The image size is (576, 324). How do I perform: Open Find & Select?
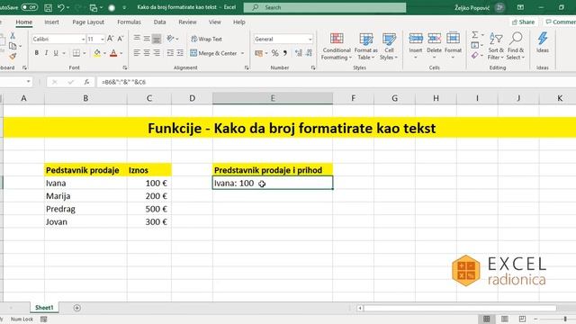pyautogui.click(x=516, y=46)
